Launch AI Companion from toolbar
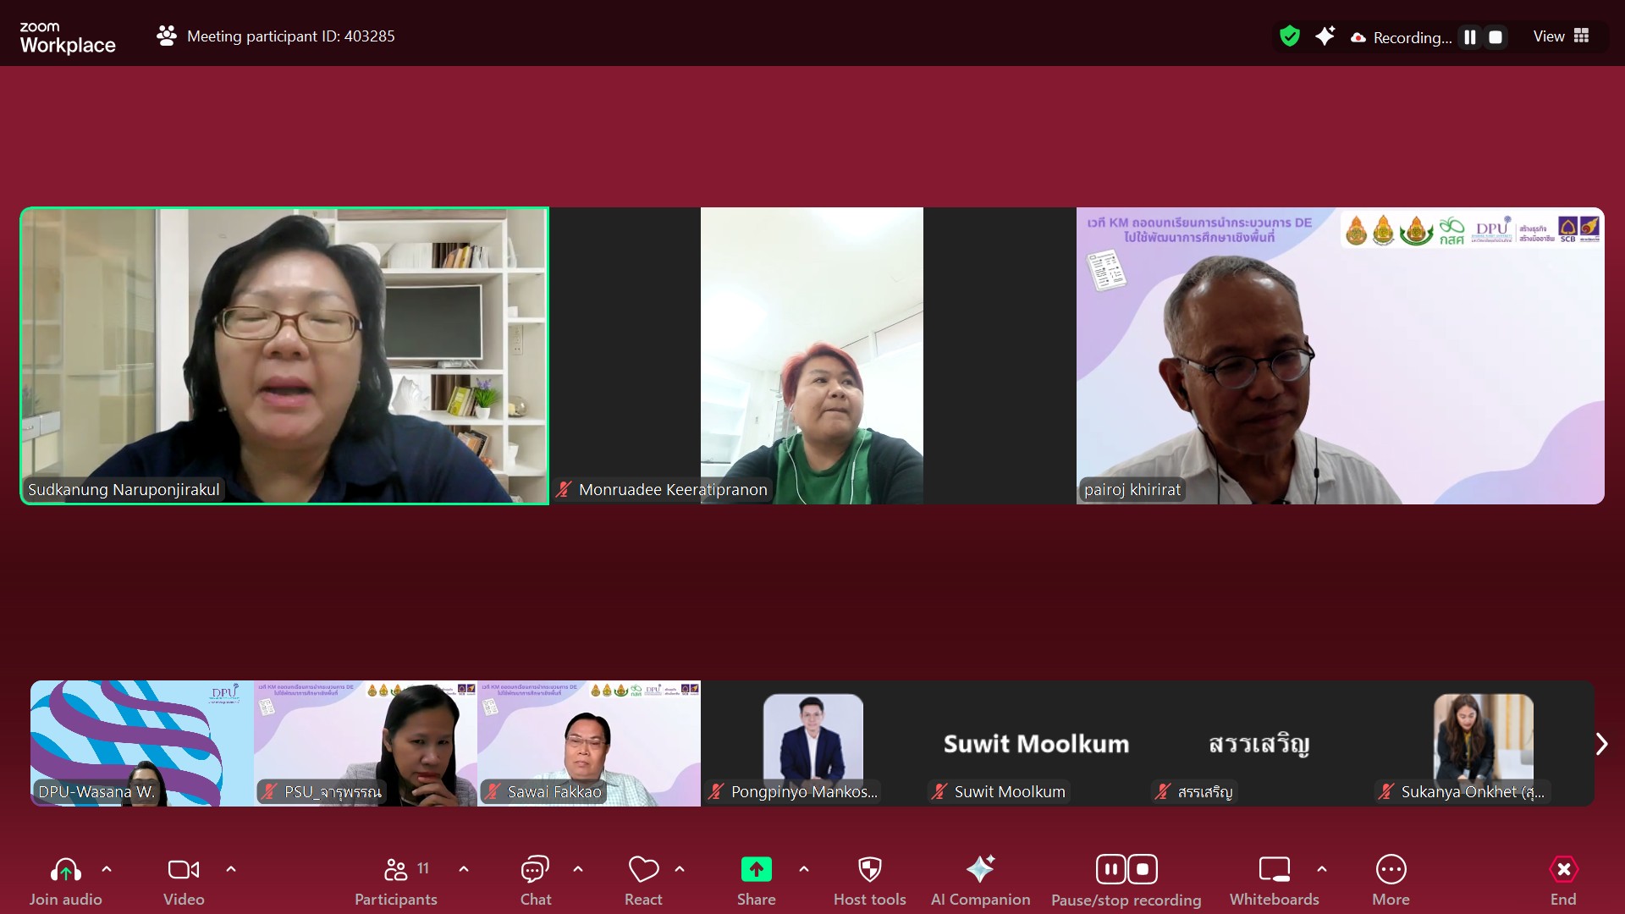This screenshot has height=914, width=1625. coord(980,880)
